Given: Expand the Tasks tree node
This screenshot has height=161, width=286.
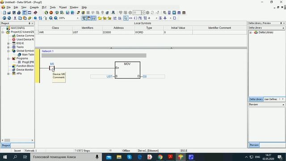Looking at the screenshot, I should [8, 47].
